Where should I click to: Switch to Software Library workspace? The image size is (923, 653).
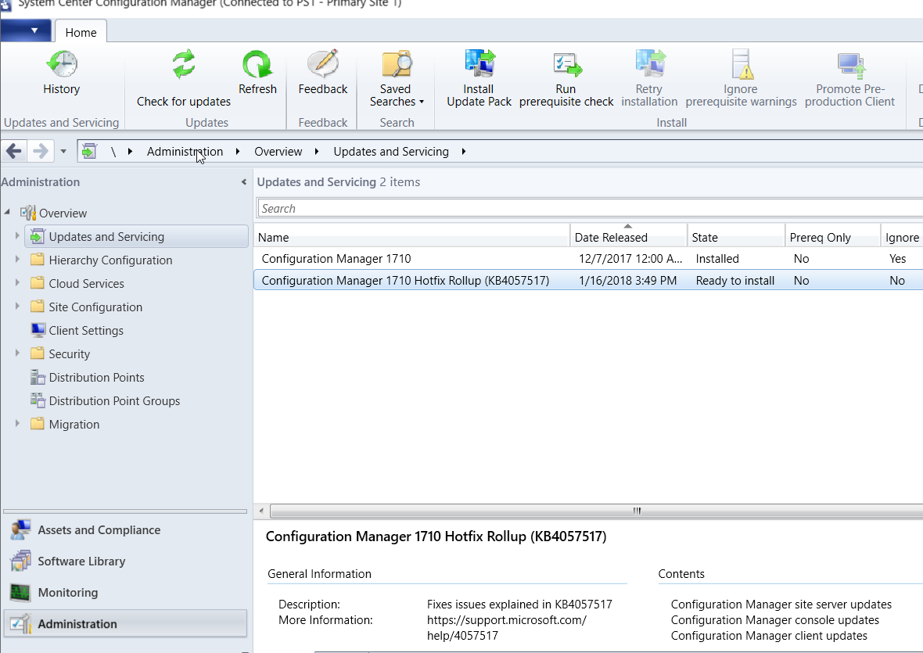125,562
